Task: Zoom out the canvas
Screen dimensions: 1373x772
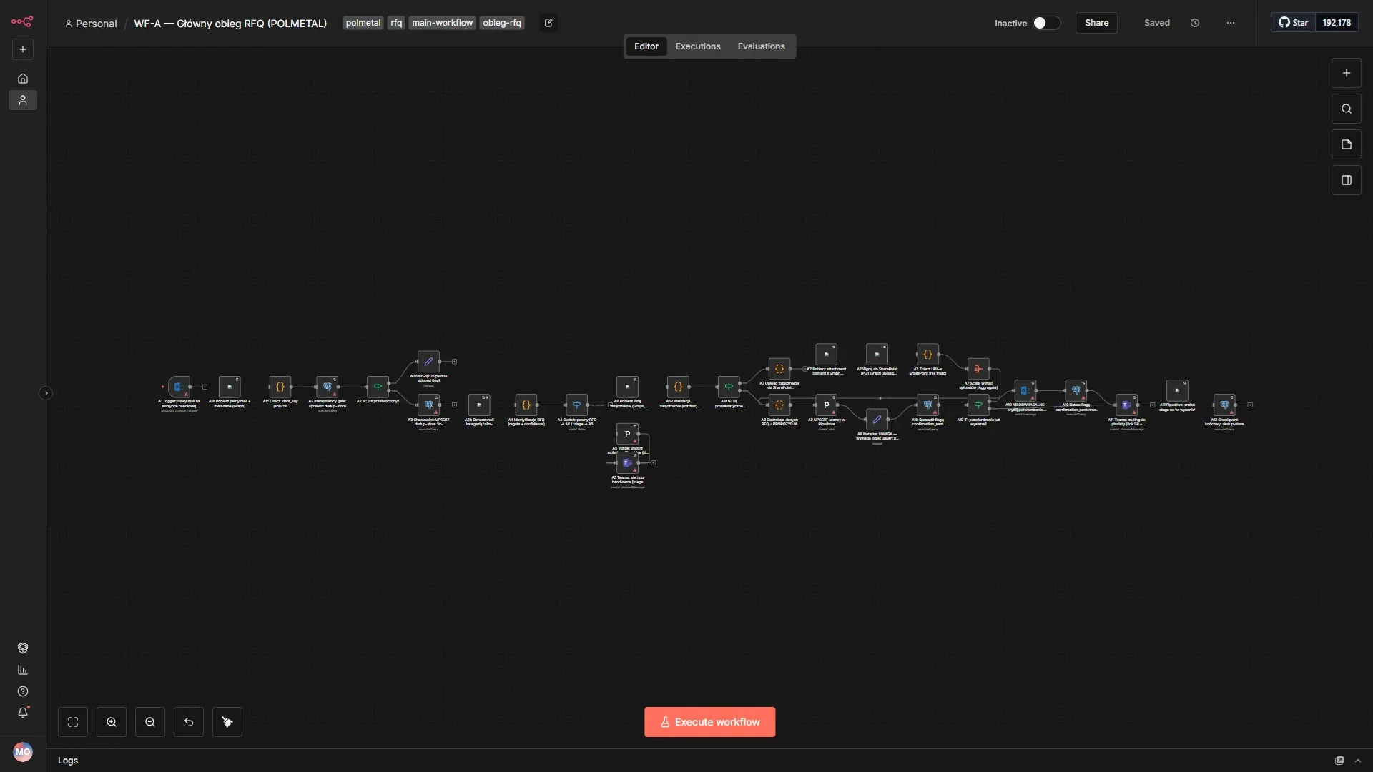Action: coord(150,722)
